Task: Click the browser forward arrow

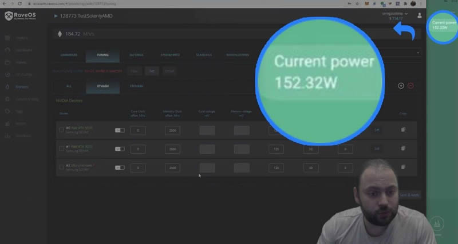Action: (x=12, y=3)
